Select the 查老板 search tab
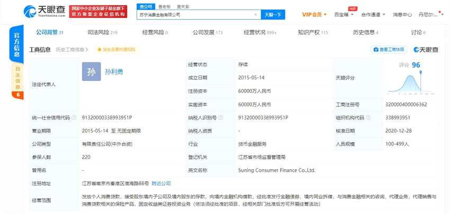Image resolution: width=450 pixels, height=214 pixels. [x=165, y=6]
